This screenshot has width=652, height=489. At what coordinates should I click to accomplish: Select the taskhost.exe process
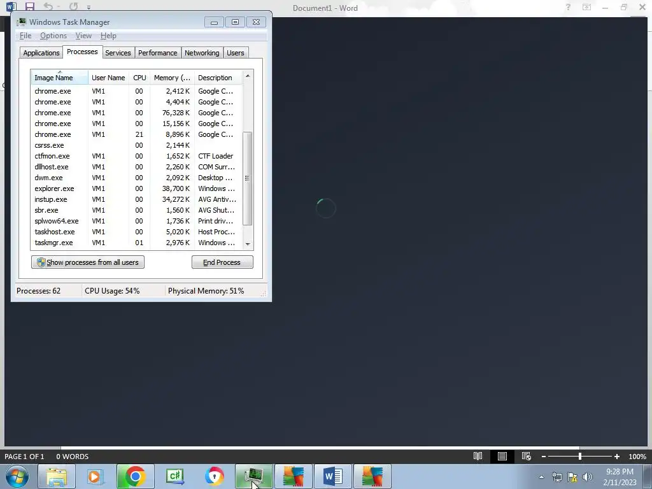[136, 232]
